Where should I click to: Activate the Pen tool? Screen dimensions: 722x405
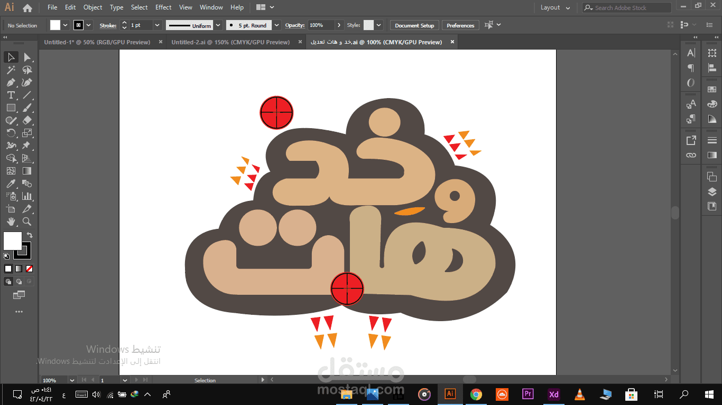point(10,81)
